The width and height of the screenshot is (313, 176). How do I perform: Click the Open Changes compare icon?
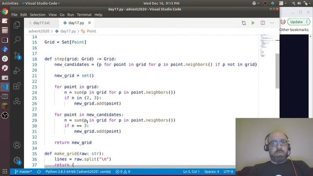(x=244, y=23)
